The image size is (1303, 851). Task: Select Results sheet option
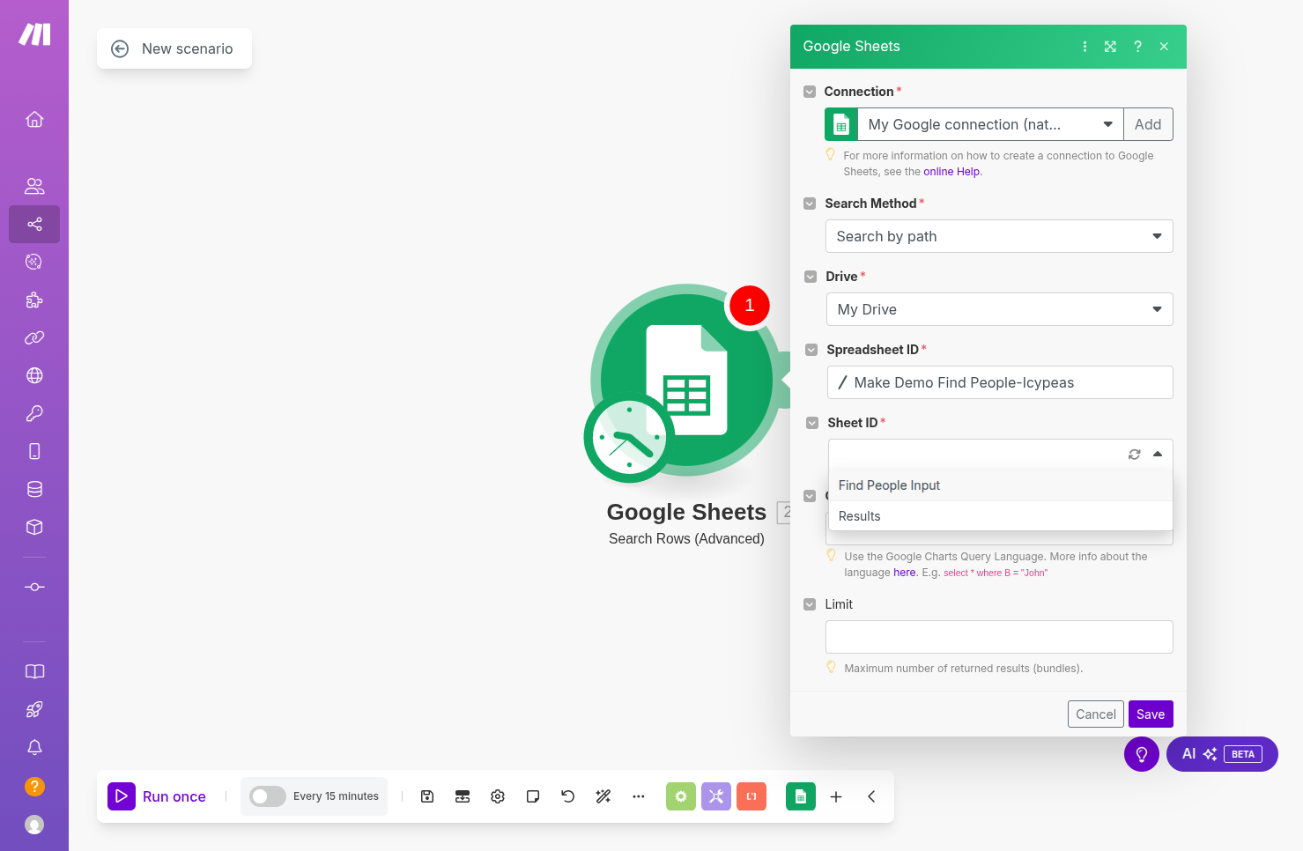point(1001,516)
